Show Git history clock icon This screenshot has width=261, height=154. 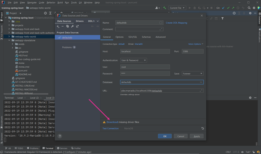tap(238, 8)
